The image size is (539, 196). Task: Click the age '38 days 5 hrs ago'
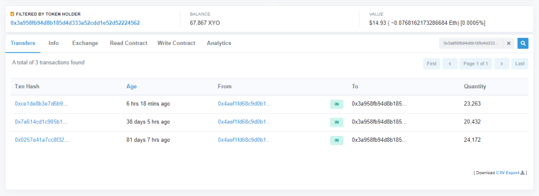click(148, 122)
